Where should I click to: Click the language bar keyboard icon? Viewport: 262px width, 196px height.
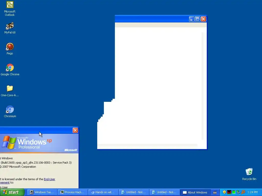pos(215,192)
